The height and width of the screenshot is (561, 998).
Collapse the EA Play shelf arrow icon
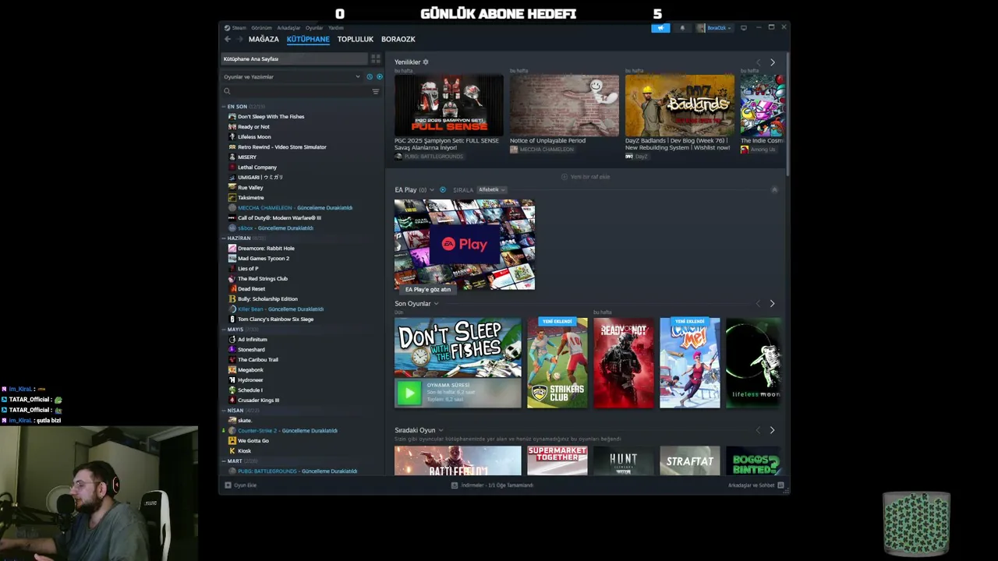(x=774, y=190)
